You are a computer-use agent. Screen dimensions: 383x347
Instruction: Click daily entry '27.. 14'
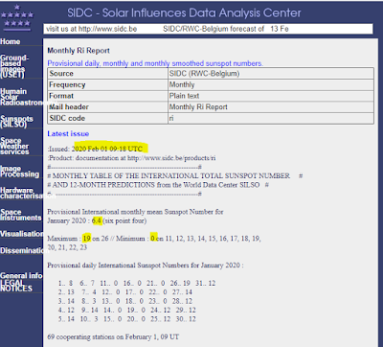coord(182,292)
